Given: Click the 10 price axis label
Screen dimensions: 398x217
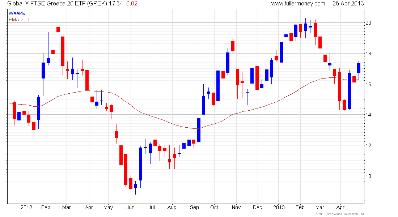Looking at the screenshot, I should tap(368, 176).
